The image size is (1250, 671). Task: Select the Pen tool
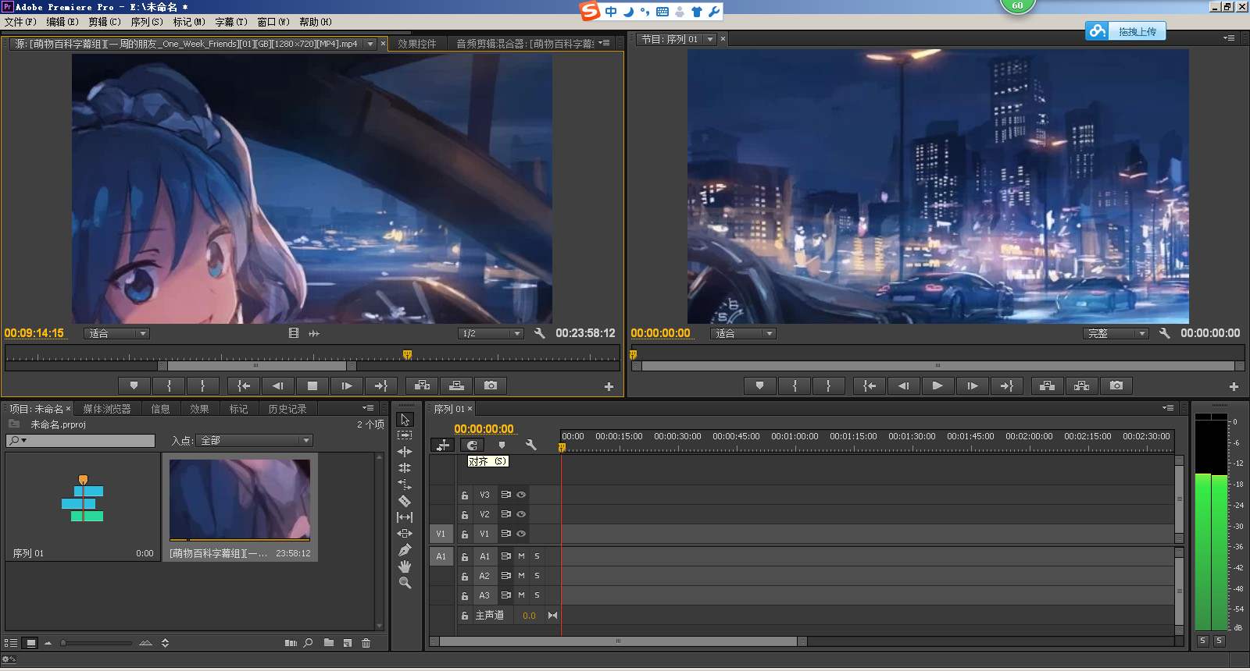point(405,550)
